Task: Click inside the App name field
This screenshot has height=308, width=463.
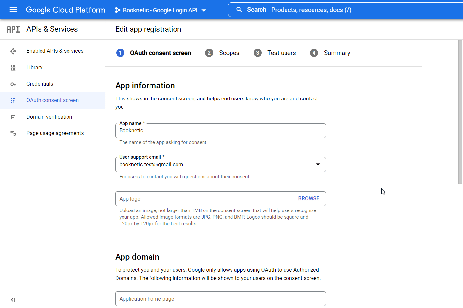Action: tap(221, 131)
